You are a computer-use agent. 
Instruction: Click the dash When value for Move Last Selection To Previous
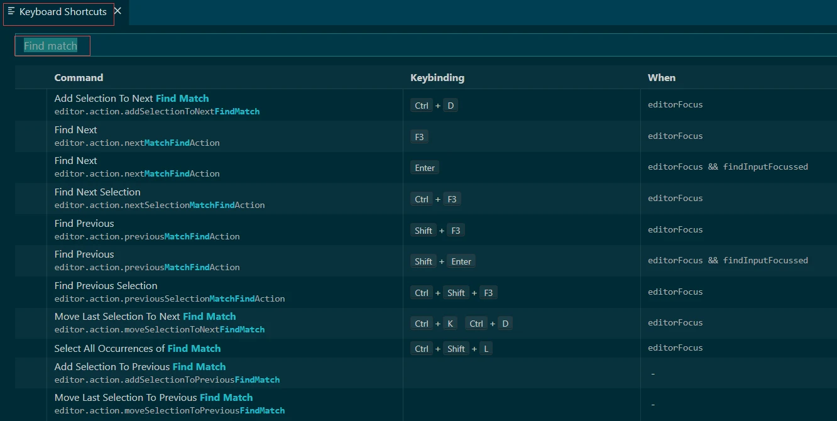click(653, 405)
